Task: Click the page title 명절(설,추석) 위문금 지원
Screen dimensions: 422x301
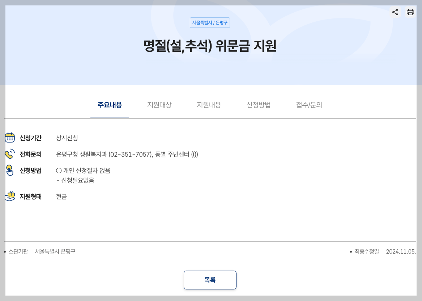Action: click(210, 46)
